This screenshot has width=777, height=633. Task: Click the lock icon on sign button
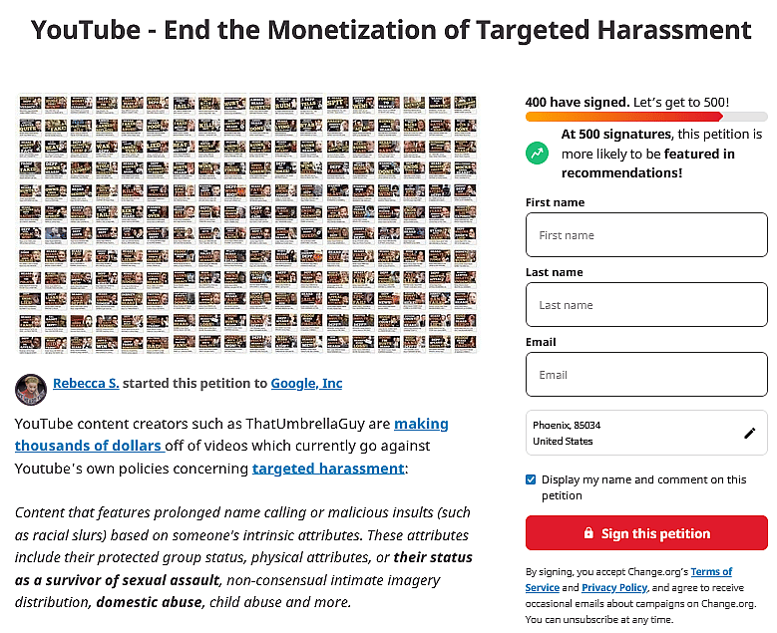pyautogui.click(x=588, y=533)
